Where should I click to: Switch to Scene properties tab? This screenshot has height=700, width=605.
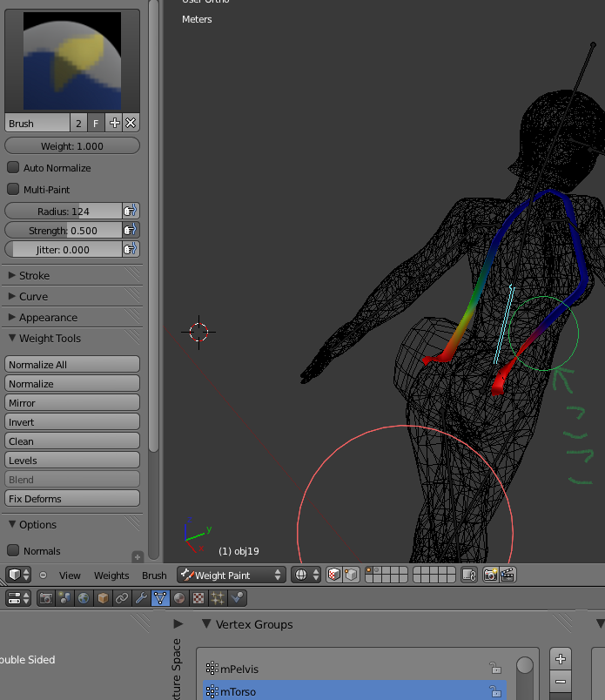pos(64,598)
